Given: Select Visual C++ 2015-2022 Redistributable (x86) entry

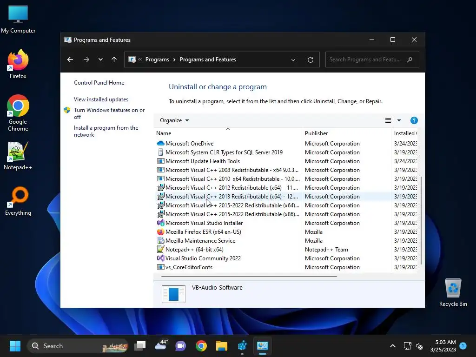Looking at the screenshot, I should coord(232,214).
